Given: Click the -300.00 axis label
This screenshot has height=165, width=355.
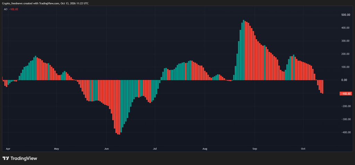Looking at the screenshot, I should (x=346, y=119).
